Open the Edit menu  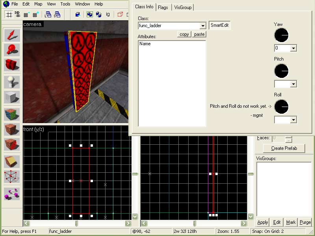(x=26, y=4)
